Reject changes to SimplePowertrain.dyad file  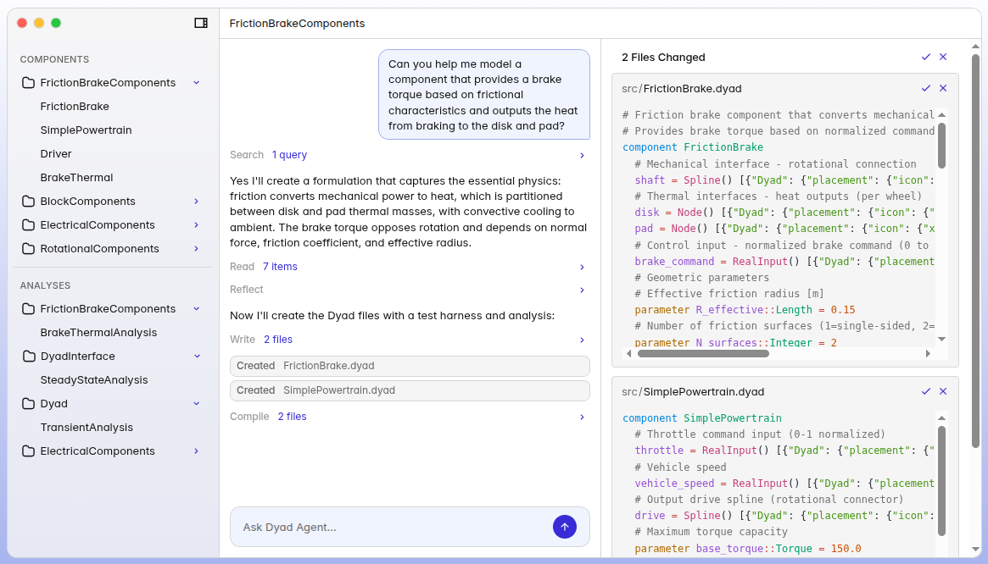(x=943, y=391)
